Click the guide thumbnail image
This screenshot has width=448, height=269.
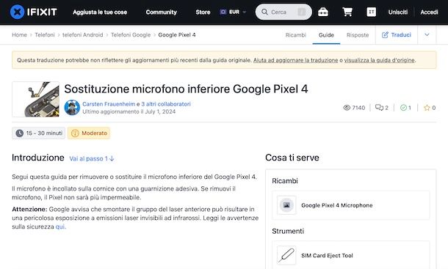36,99
